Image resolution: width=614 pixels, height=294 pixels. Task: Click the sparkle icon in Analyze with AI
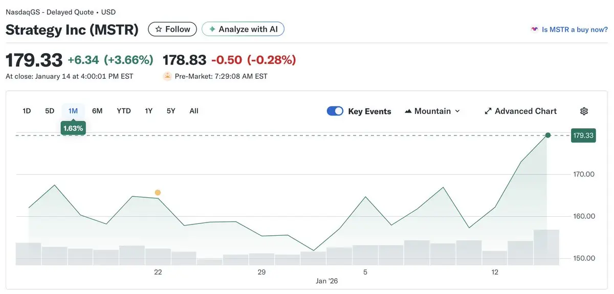tap(212, 30)
